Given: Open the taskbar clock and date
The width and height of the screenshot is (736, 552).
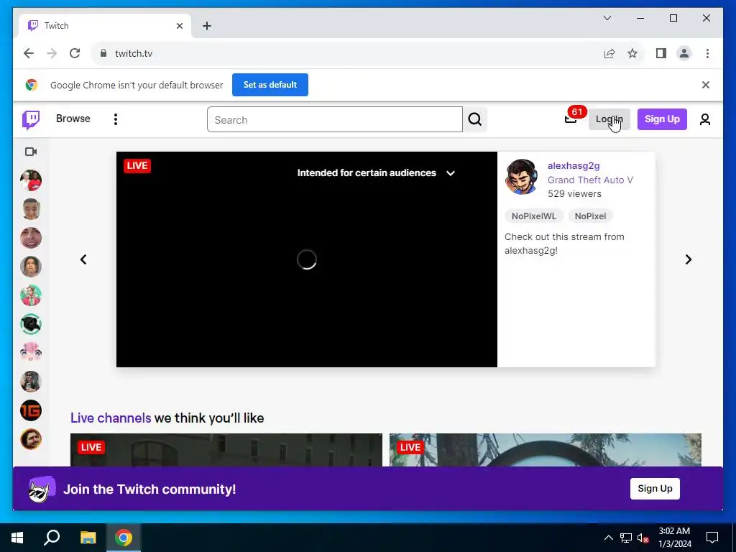Looking at the screenshot, I should click(674, 538).
